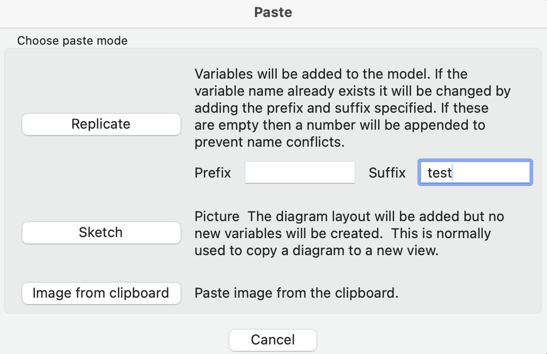Viewport: 547px width, 354px height.
Task: Focus the empty Prefix input field
Action: (300, 172)
